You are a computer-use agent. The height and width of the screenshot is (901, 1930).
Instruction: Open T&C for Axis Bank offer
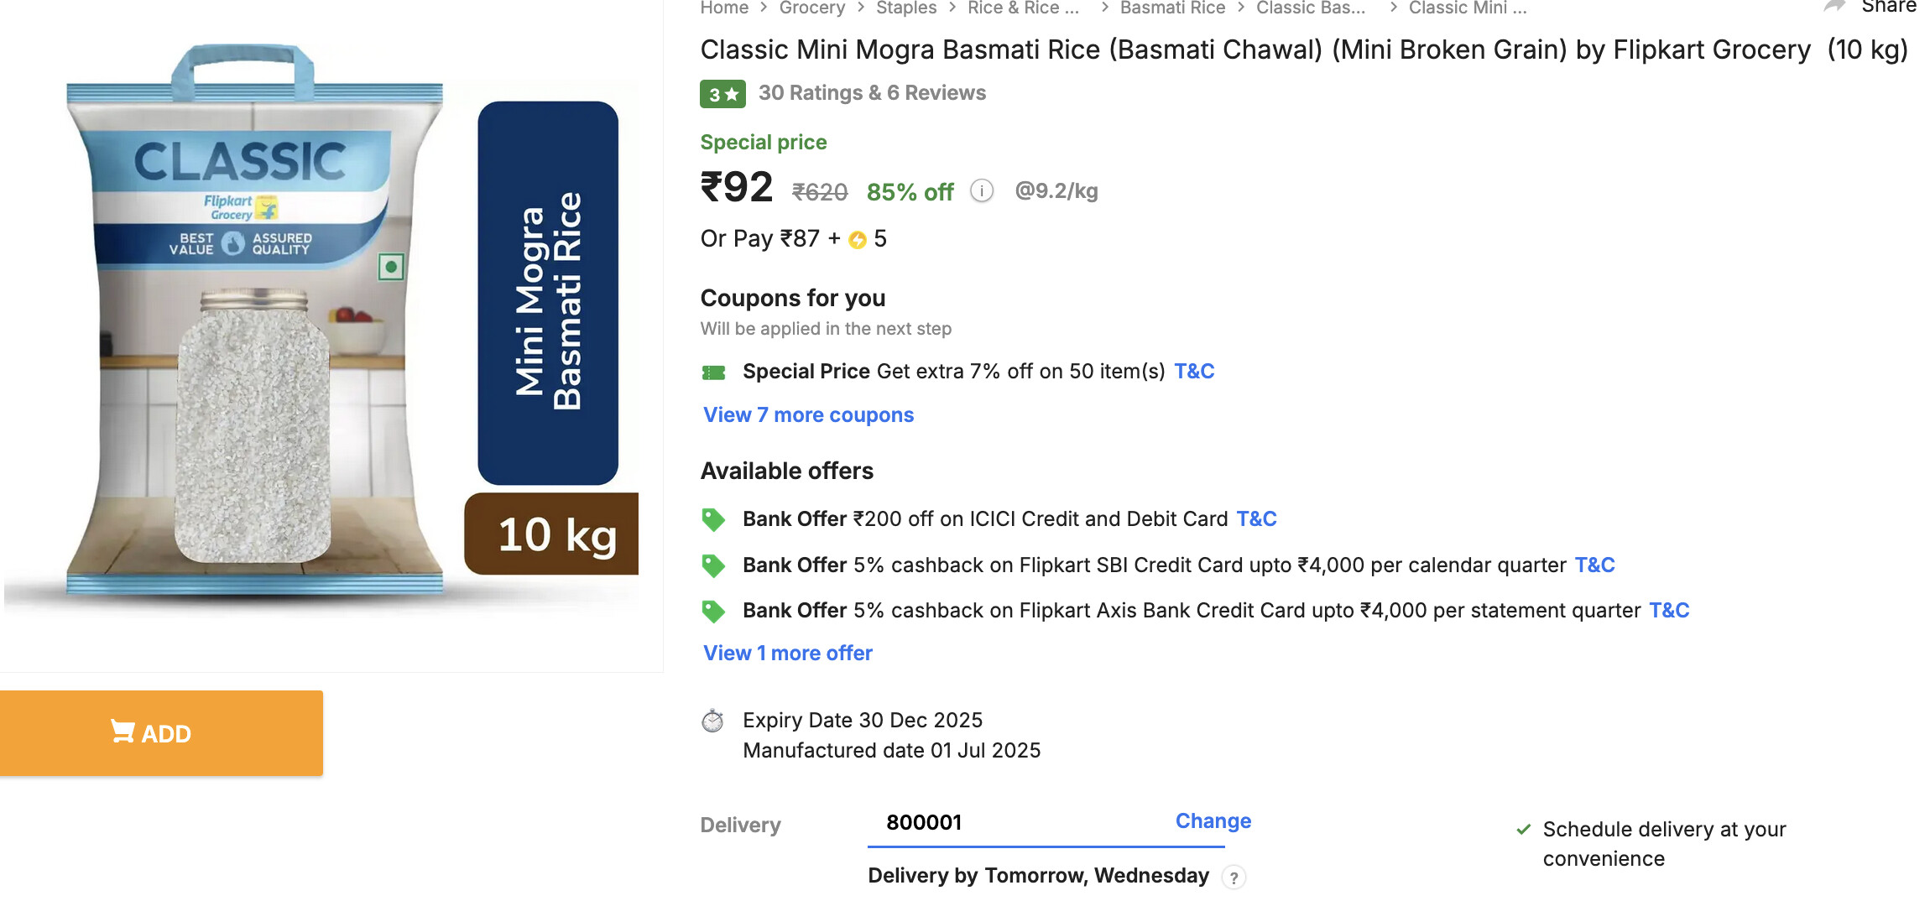pyautogui.click(x=1669, y=611)
